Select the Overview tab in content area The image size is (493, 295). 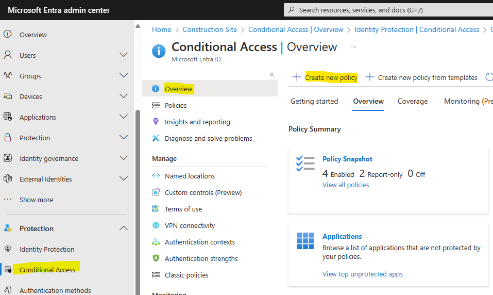pyautogui.click(x=368, y=101)
